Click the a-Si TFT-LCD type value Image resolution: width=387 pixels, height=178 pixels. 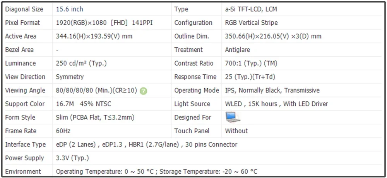[251, 9]
